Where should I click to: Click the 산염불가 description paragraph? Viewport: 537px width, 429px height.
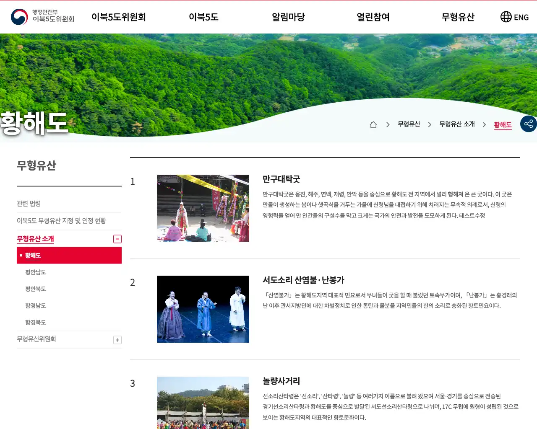click(x=390, y=300)
